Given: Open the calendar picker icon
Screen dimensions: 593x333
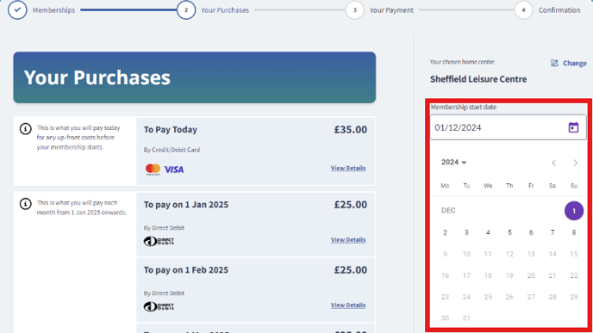Looking at the screenshot, I should 573,127.
